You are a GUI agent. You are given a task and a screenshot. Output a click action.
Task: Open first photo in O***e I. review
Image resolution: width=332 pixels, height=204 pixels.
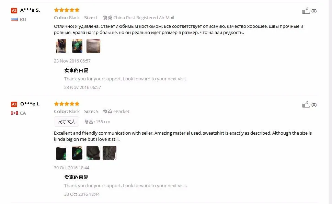(61, 153)
